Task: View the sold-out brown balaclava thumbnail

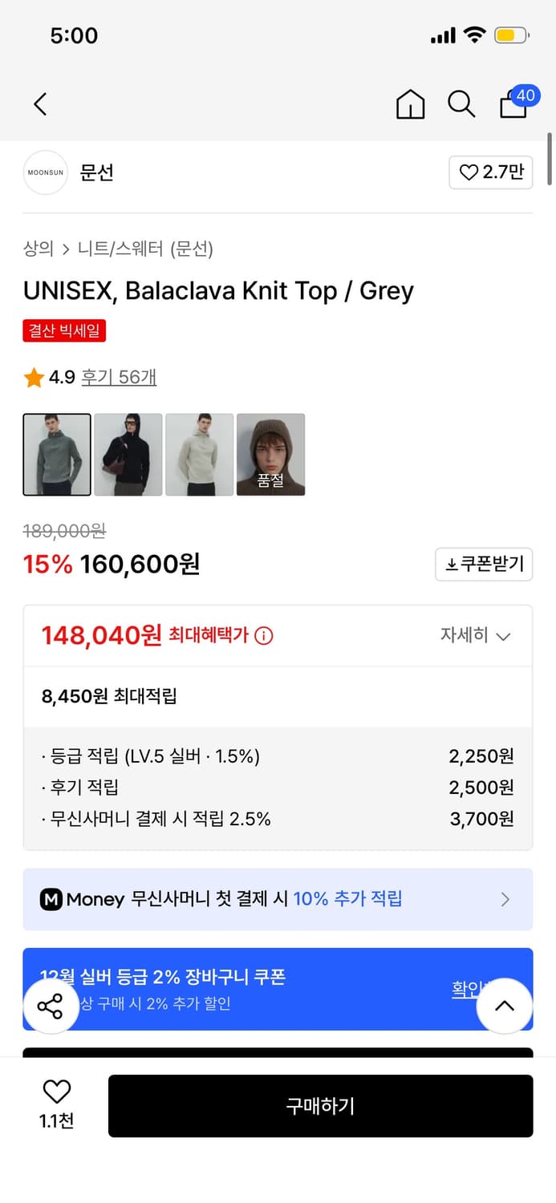Action: (270, 454)
